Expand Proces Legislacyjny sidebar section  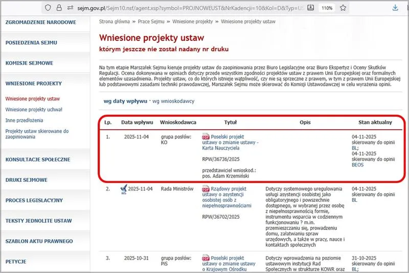point(34,200)
